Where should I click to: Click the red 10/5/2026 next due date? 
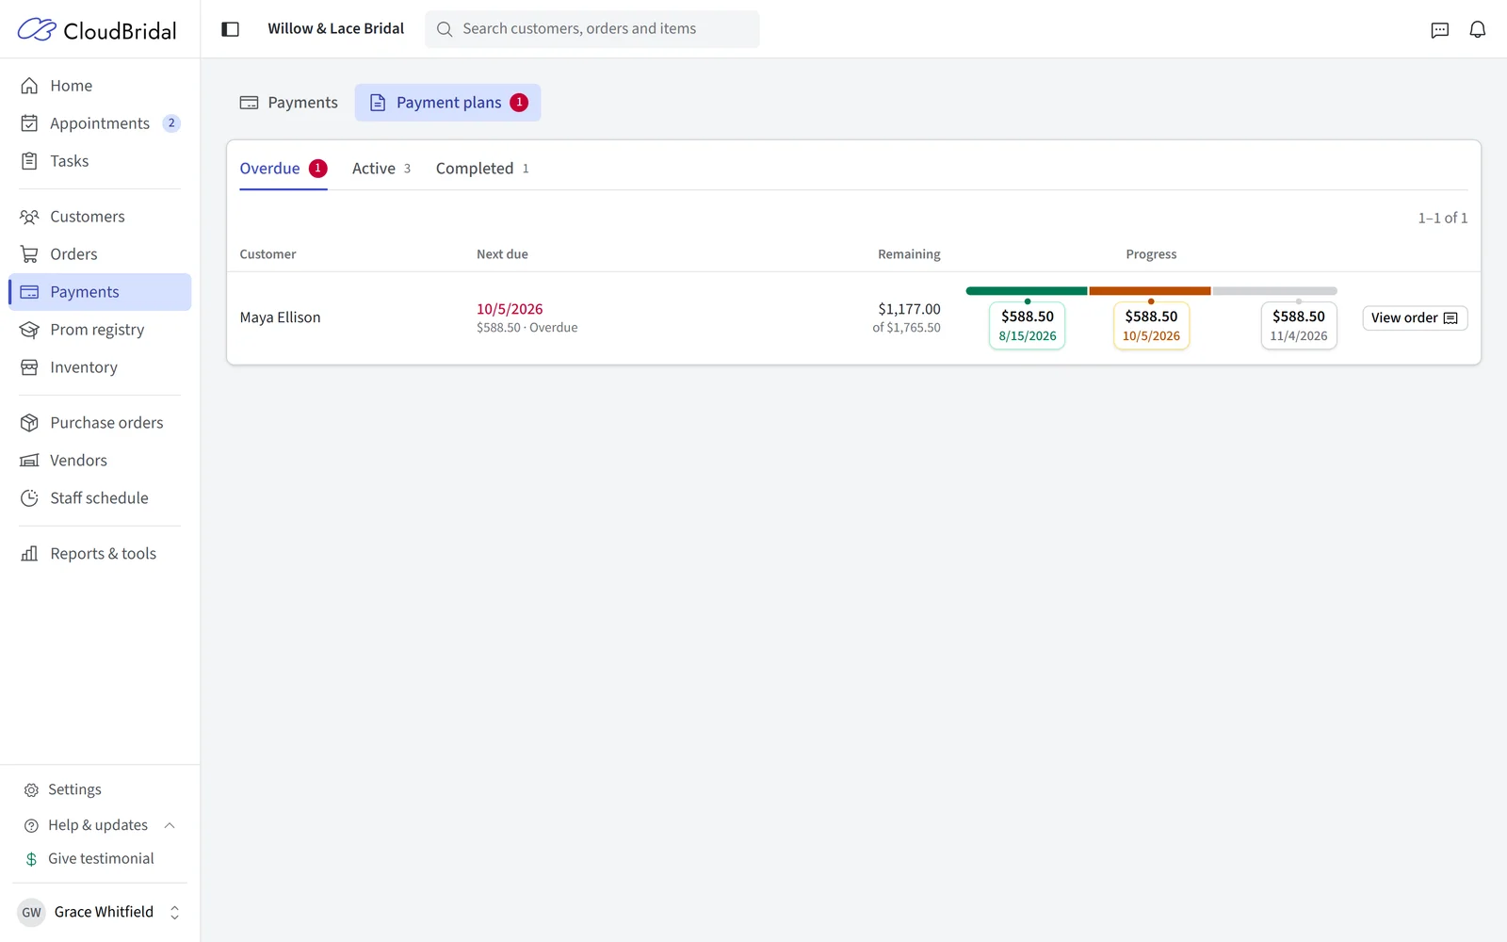[510, 309]
